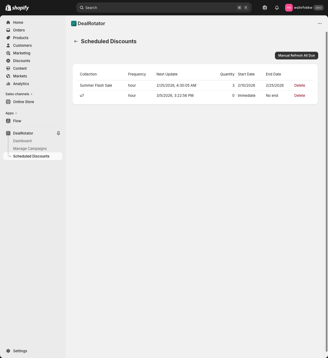Click the notification bell icon
This screenshot has height=358, width=328.
277,7
